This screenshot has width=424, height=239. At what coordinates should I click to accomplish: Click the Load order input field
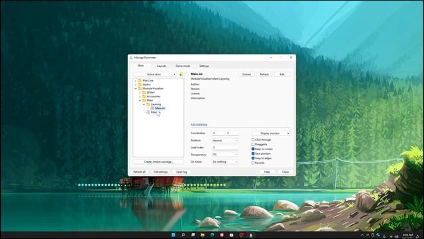pos(225,147)
